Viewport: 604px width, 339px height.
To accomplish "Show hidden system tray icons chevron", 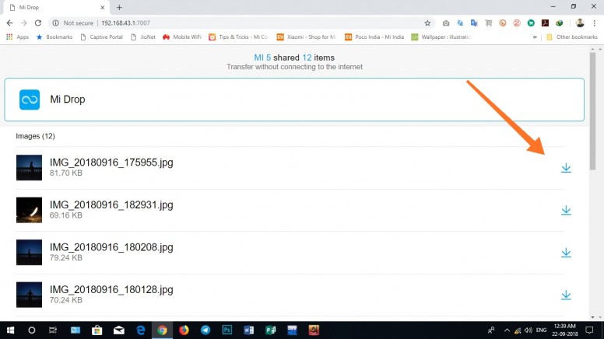I will (x=507, y=330).
